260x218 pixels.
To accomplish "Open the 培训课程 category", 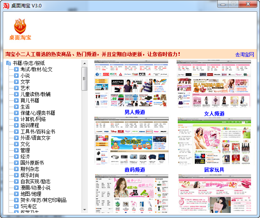I will tap(30, 125).
